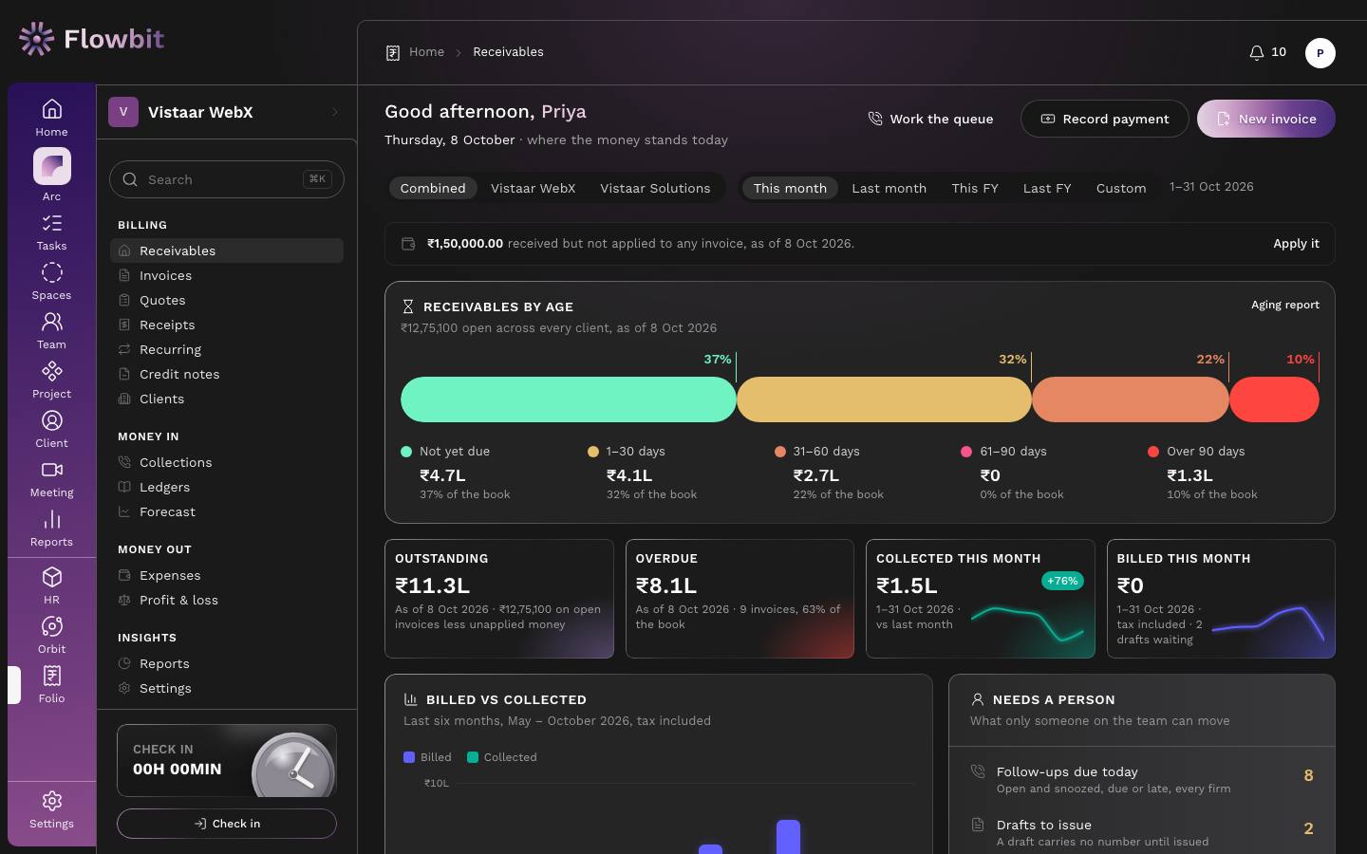The height and width of the screenshot is (854, 1367).
Task: Open Forecast under Money In
Action: 227,511
